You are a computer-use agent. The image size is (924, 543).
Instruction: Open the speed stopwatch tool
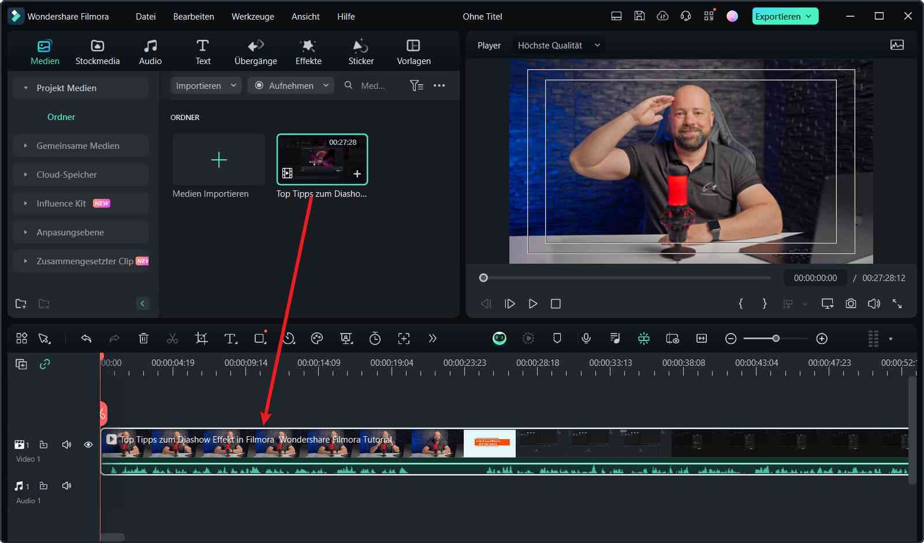(x=375, y=338)
